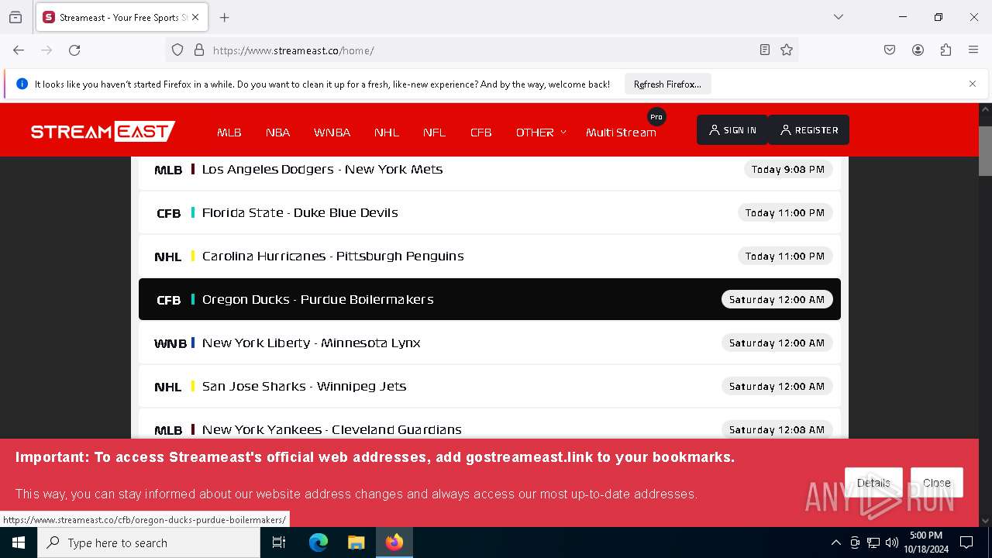The image size is (992, 558).
Task: Open the Extensions puzzle icon
Action: click(945, 50)
